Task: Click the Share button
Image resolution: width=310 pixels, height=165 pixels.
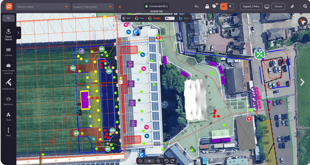Action: click(x=278, y=7)
